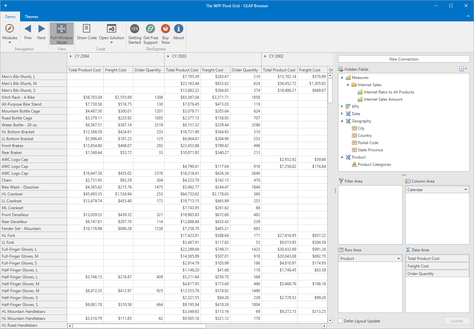The width and height of the screenshot is (474, 329).
Task: Click the New Connection button
Action: click(404, 59)
